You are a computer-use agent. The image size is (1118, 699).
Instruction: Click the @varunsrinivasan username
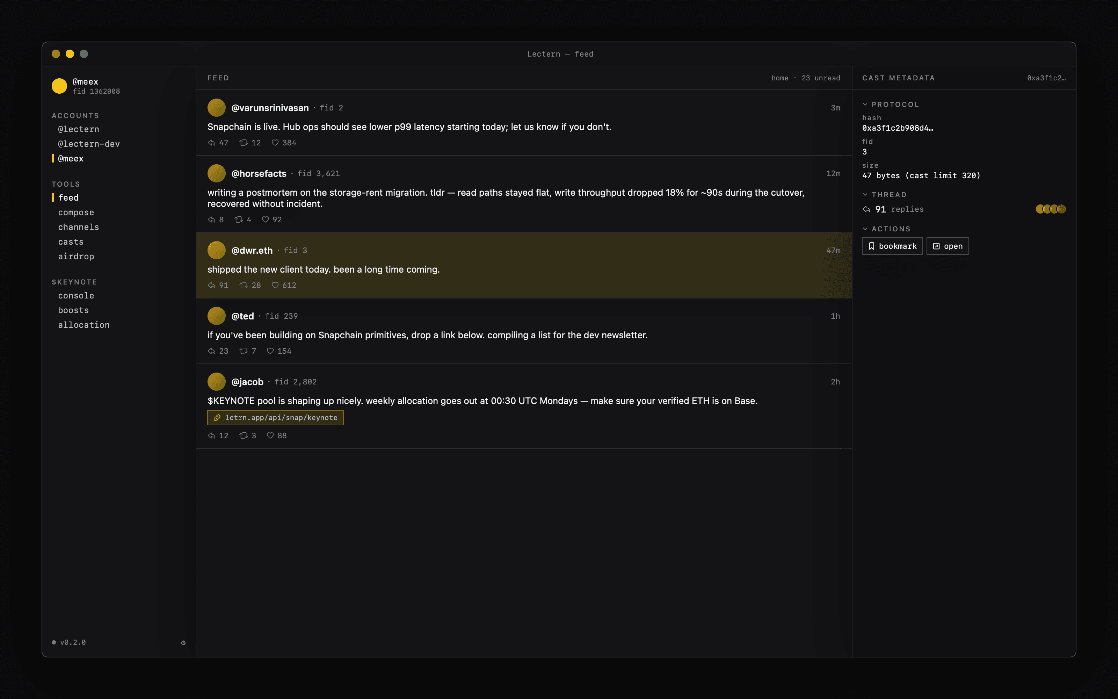270,108
